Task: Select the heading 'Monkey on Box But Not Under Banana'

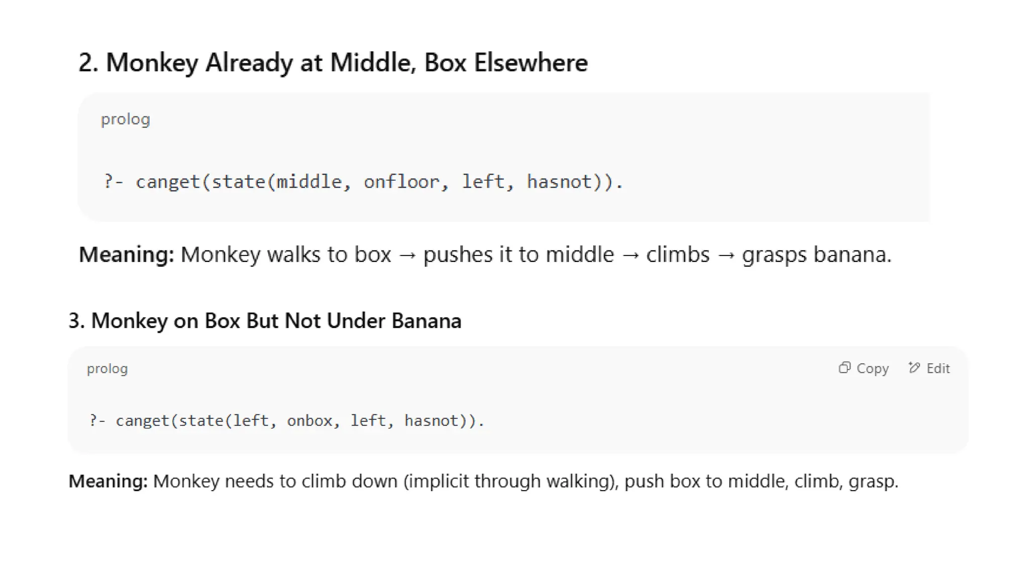Action: tap(265, 321)
